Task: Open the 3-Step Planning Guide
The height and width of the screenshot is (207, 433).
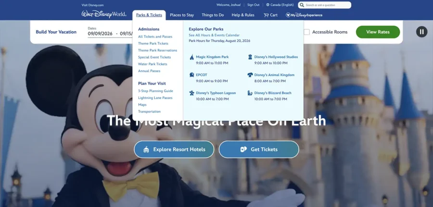Action: point(155,91)
